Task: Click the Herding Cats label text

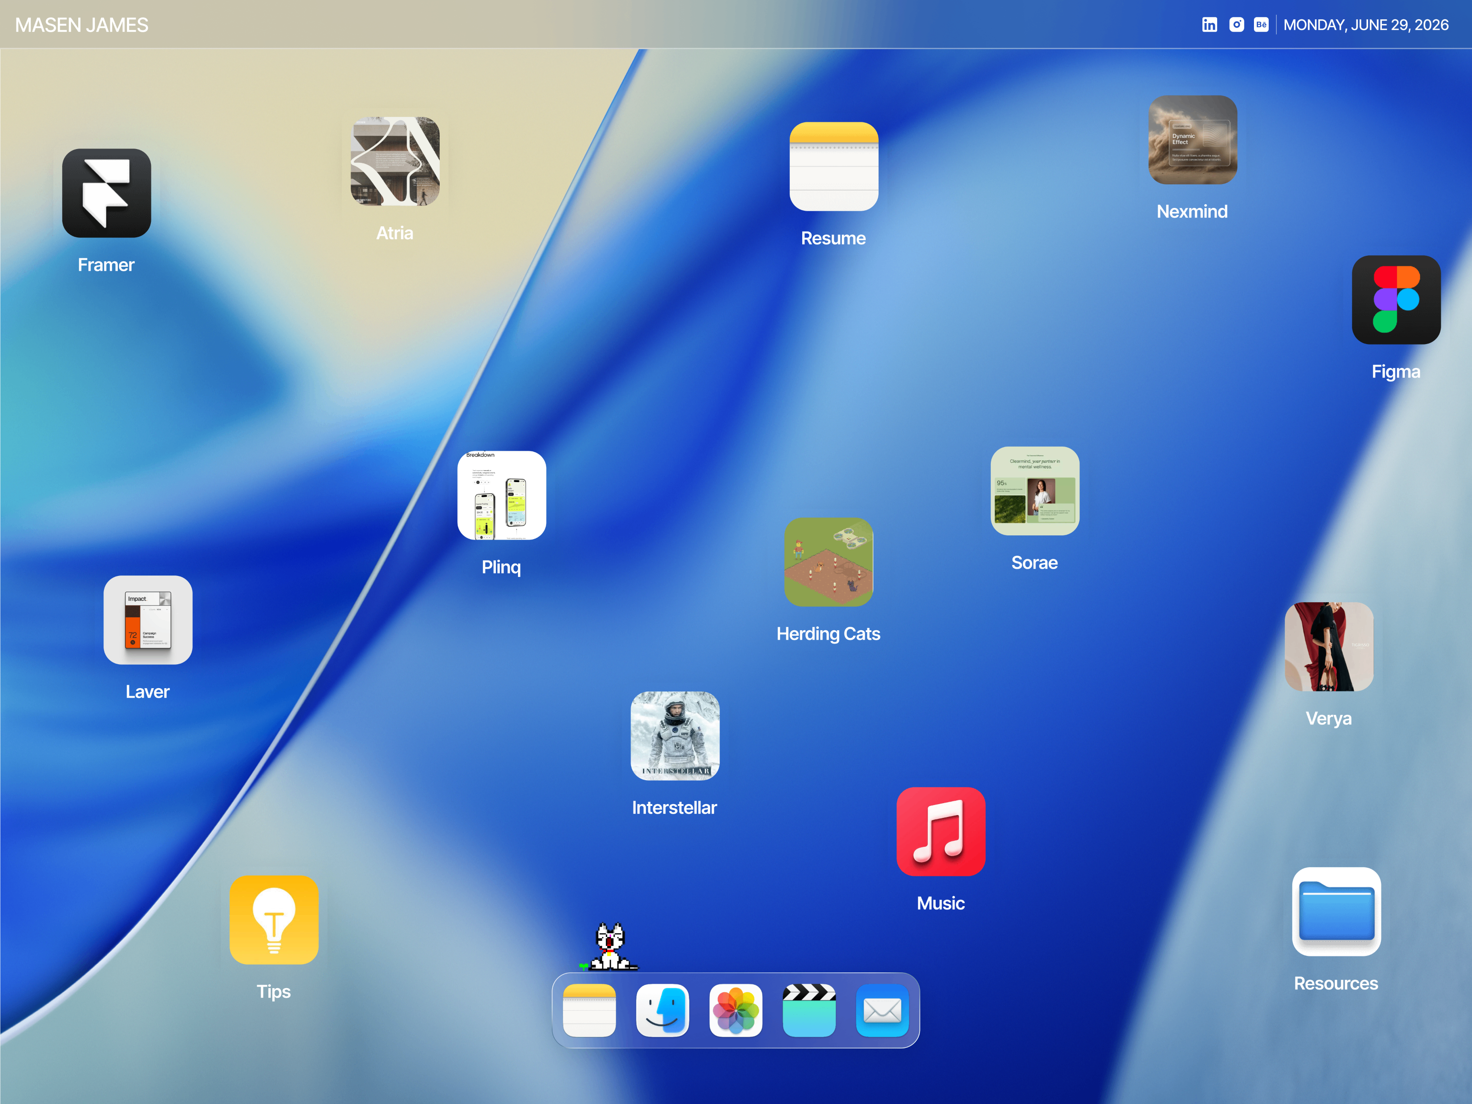Action: (828, 633)
